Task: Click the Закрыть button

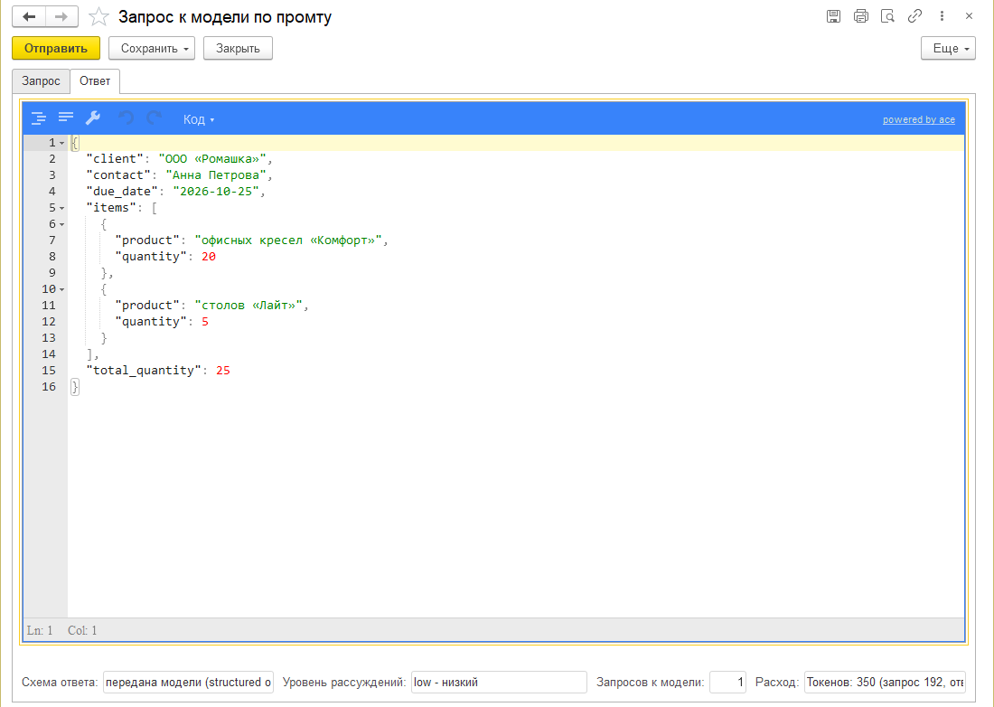Action: 238,48
